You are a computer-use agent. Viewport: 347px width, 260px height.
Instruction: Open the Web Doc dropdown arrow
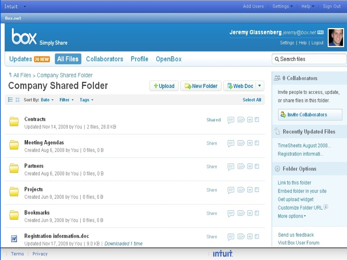[260, 86]
